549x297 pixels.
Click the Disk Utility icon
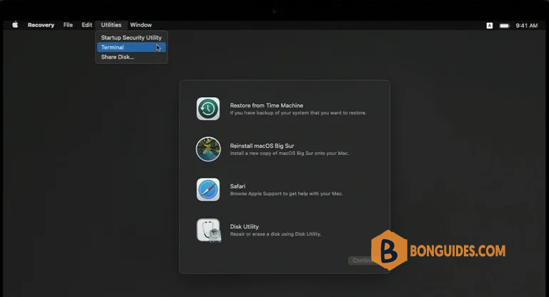209,231
